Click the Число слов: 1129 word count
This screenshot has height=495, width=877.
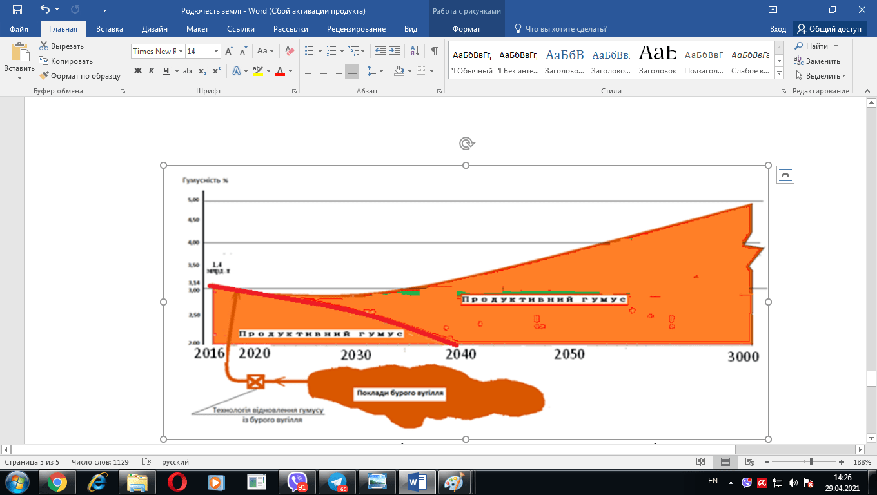100,462
